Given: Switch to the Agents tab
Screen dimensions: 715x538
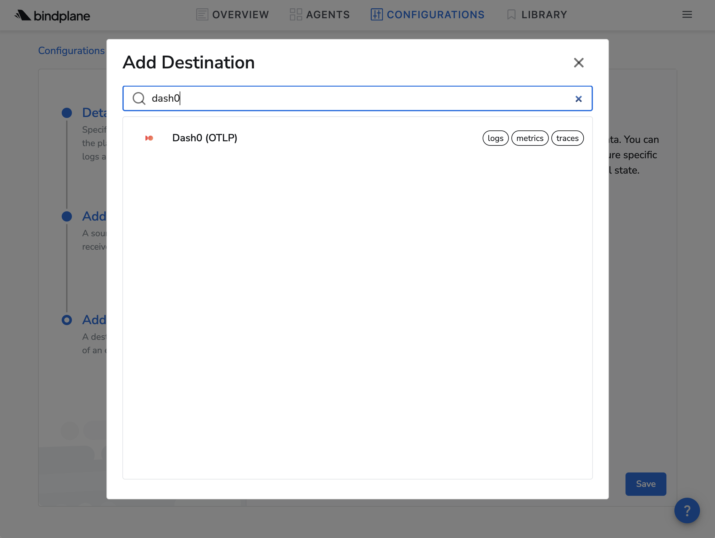Looking at the screenshot, I should pyautogui.click(x=328, y=15).
